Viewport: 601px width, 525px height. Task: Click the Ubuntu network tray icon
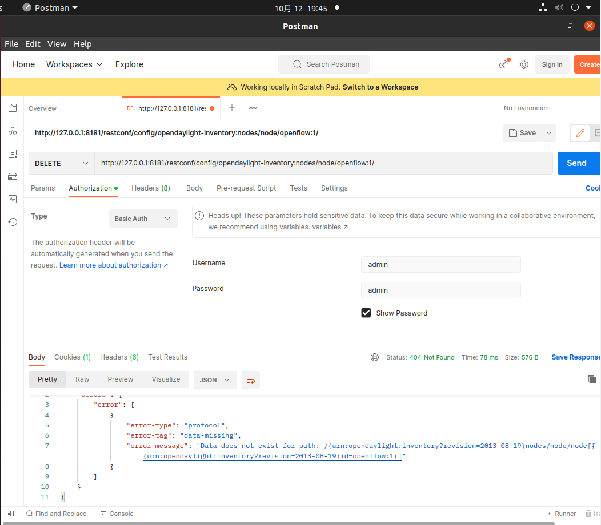point(543,7)
